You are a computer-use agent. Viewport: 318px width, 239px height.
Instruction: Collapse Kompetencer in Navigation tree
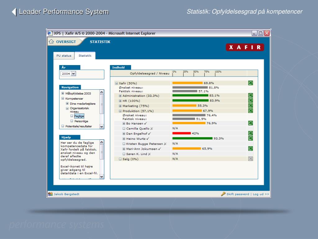(63, 98)
